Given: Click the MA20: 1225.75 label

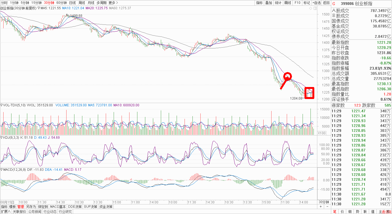Looking at the screenshot, I should [x=97, y=8].
